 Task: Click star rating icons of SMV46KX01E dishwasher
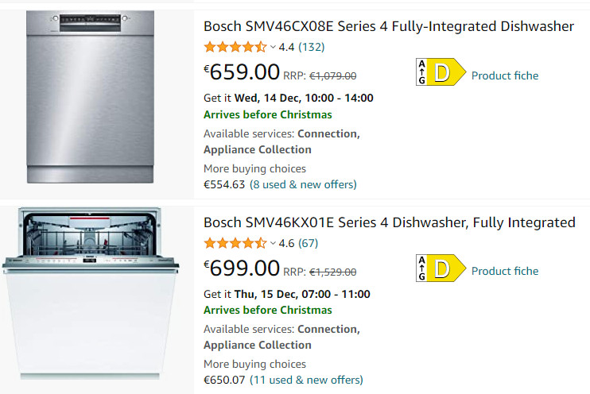tap(235, 243)
